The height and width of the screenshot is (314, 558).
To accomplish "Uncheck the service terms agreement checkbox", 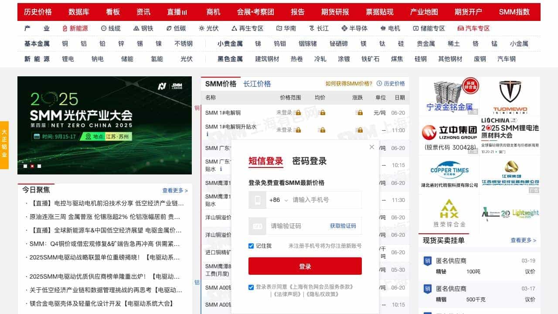I will tap(251, 287).
